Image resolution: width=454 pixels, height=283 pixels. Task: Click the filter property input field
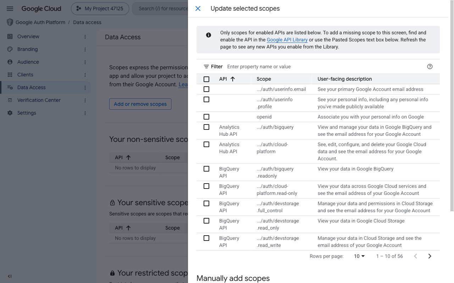click(325, 67)
